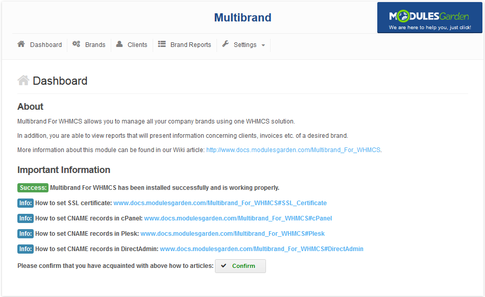Click the Info label for SSL certificate

tap(26, 203)
